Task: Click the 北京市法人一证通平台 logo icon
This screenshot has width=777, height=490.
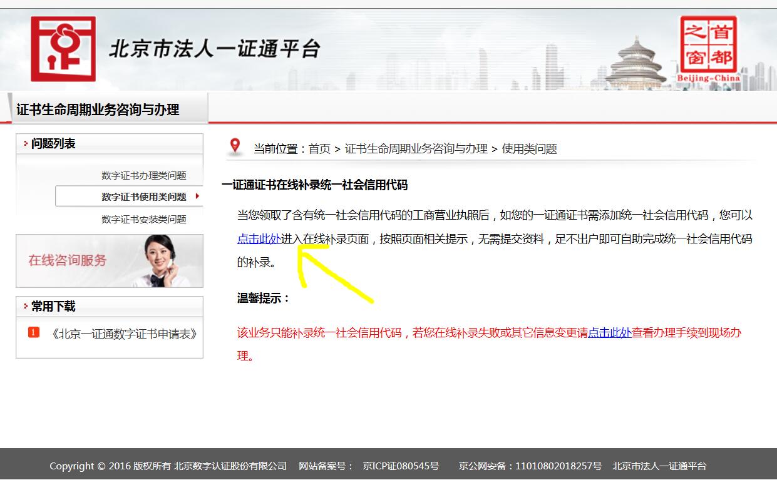Action: 63,48
